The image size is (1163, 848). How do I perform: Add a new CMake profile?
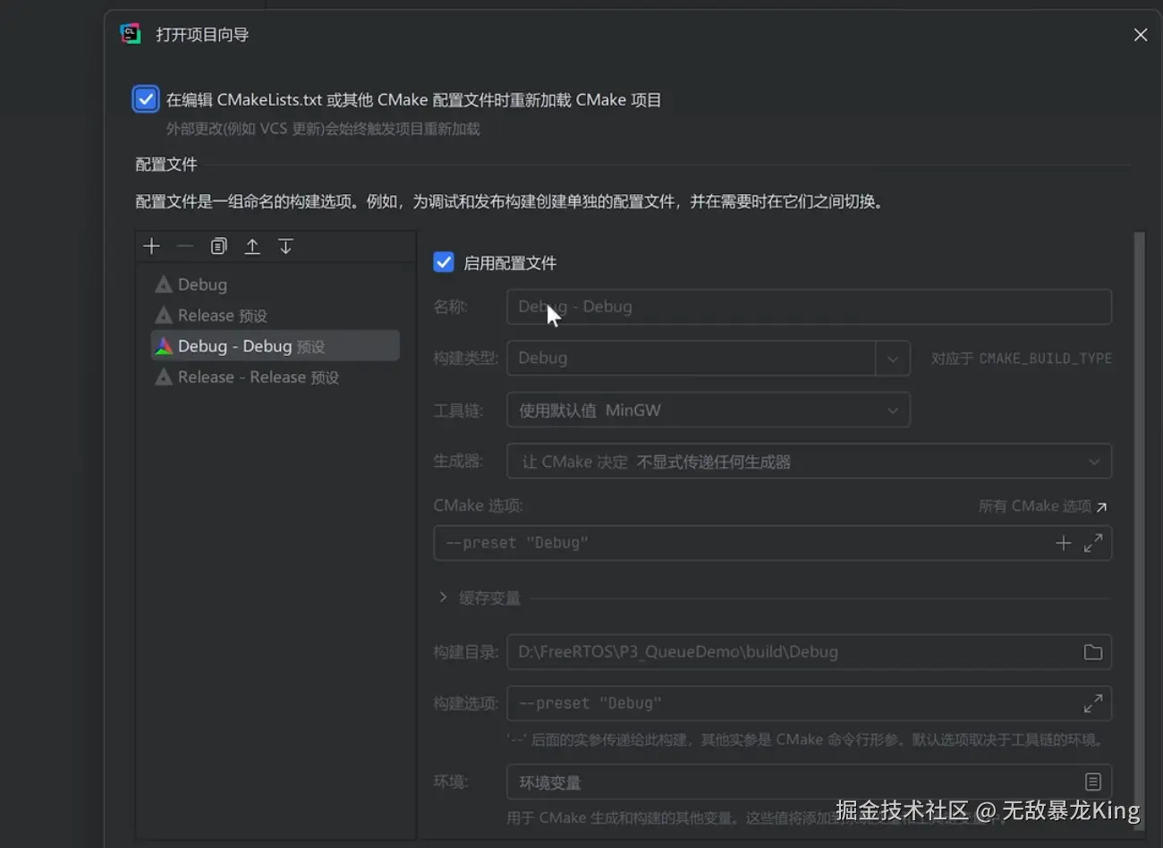point(151,246)
